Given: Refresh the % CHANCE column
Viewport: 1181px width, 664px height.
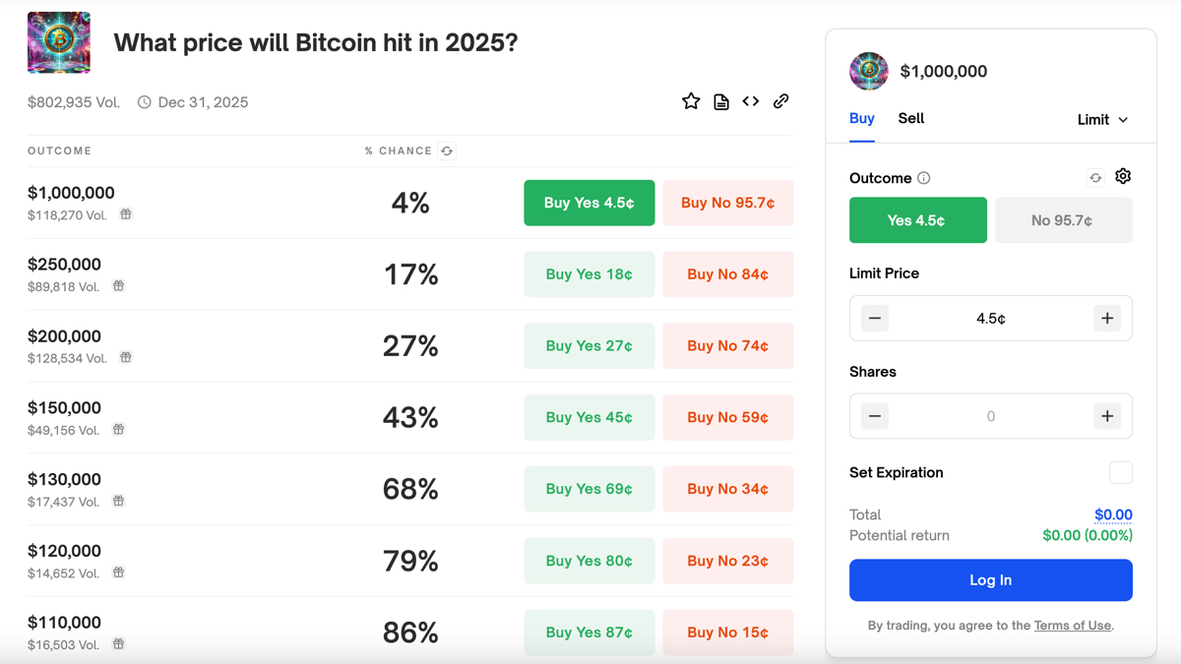Looking at the screenshot, I should 447,151.
